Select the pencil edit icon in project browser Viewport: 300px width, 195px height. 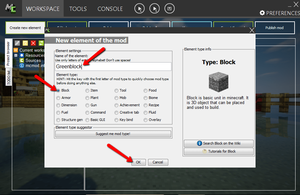17,43
